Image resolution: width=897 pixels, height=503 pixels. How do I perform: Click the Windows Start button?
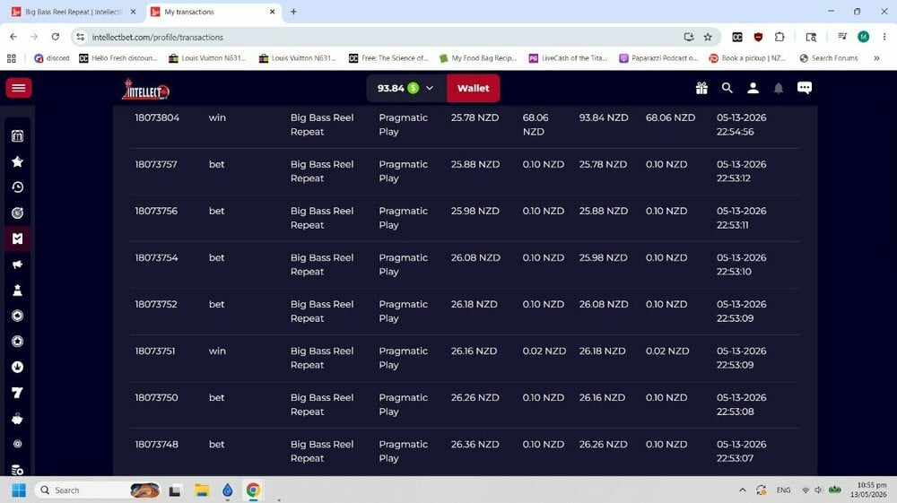pyautogui.click(x=19, y=490)
